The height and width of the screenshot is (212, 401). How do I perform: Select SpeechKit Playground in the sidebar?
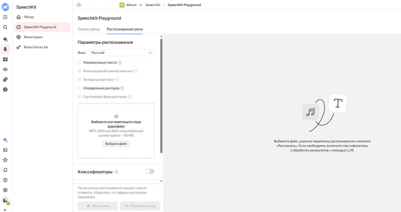[42, 27]
